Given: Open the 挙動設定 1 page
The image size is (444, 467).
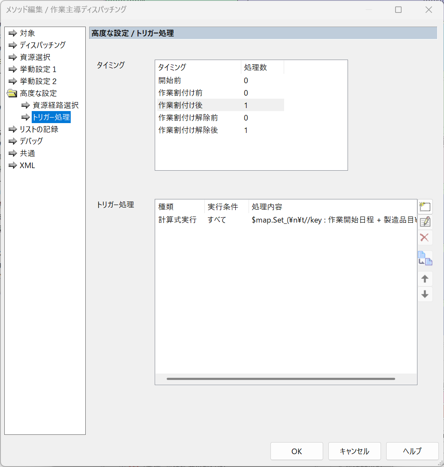Looking at the screenshot, I should coord(38,69).
